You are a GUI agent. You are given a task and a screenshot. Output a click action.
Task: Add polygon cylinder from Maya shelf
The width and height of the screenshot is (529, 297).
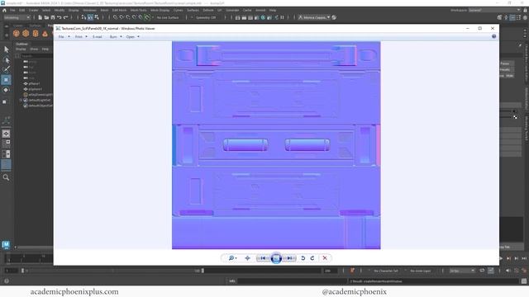pyautogui.click(x=36, y=33)
